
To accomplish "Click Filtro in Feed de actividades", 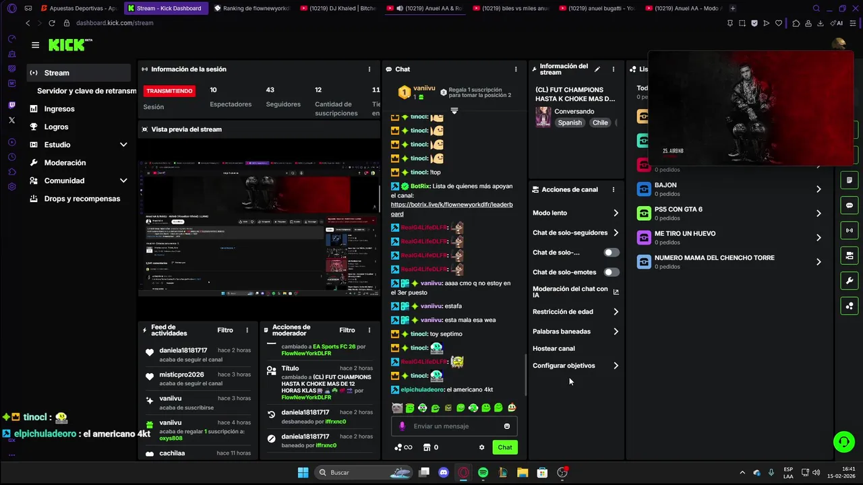I will tap(225, 330).
